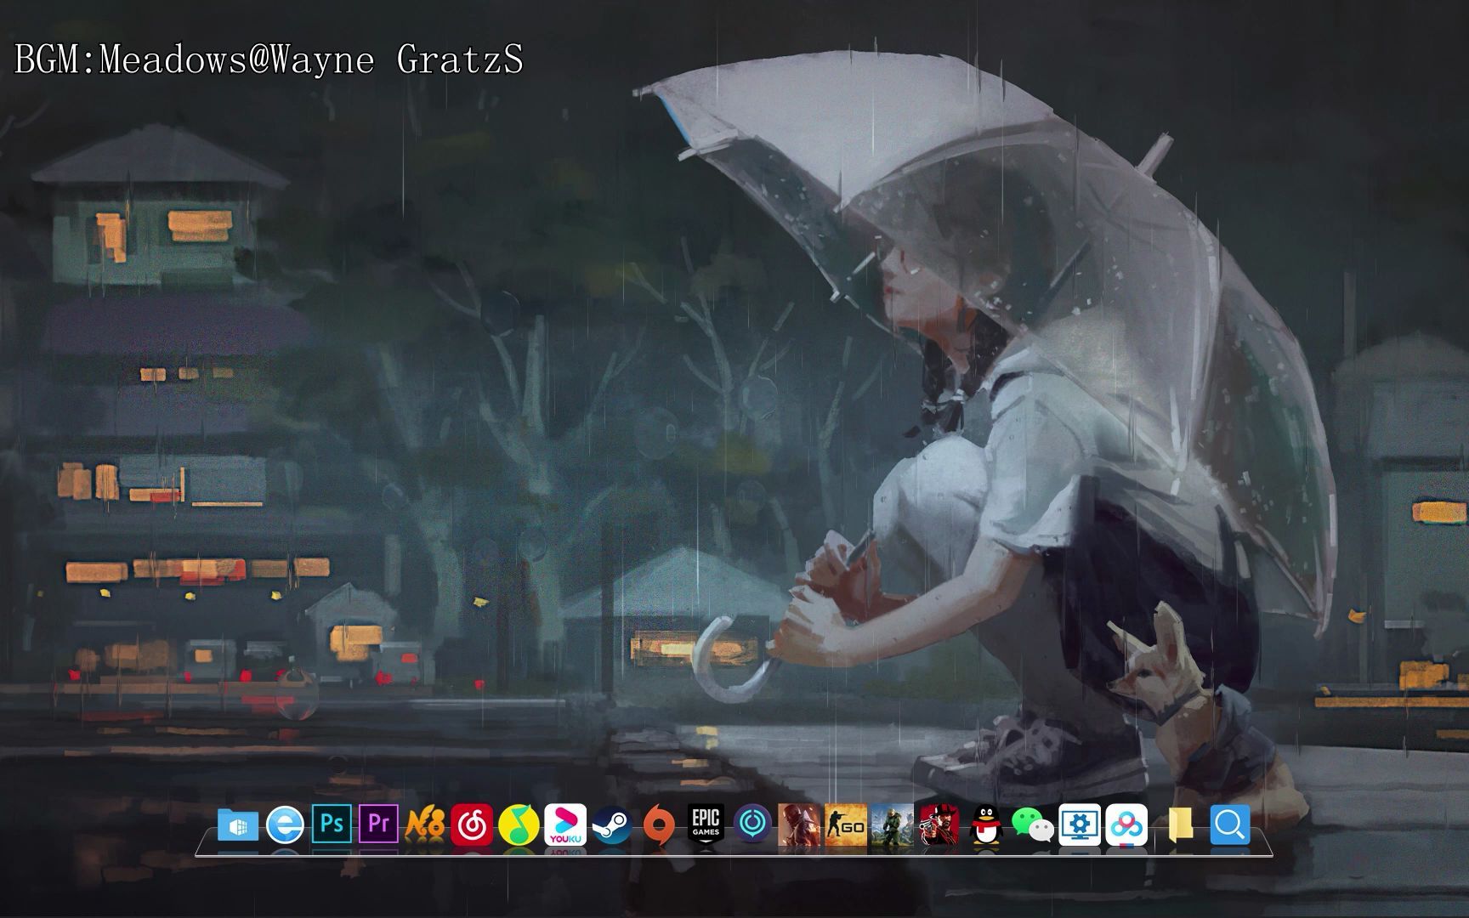The height and width of the screenshot is (918, 1469).
Task: Open QQ Music yellow-green icon
Action: tap(519, 825)
